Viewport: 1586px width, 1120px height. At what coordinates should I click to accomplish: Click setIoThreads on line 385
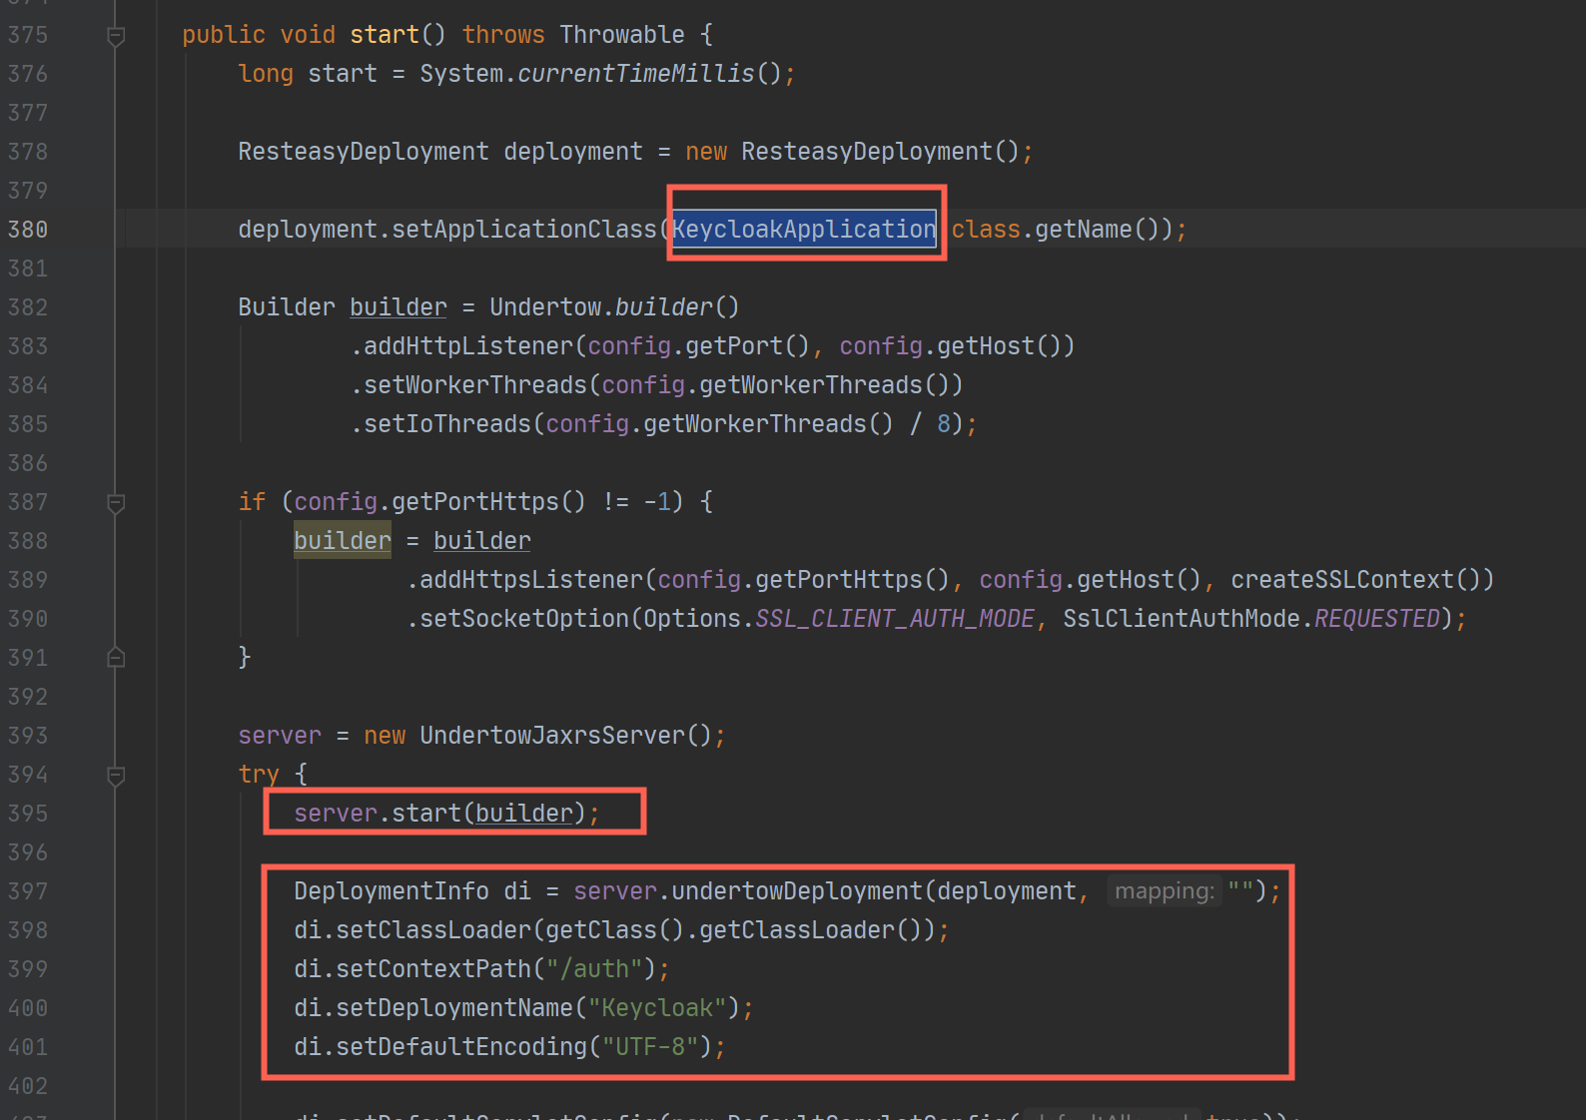(x=447, y=424)
